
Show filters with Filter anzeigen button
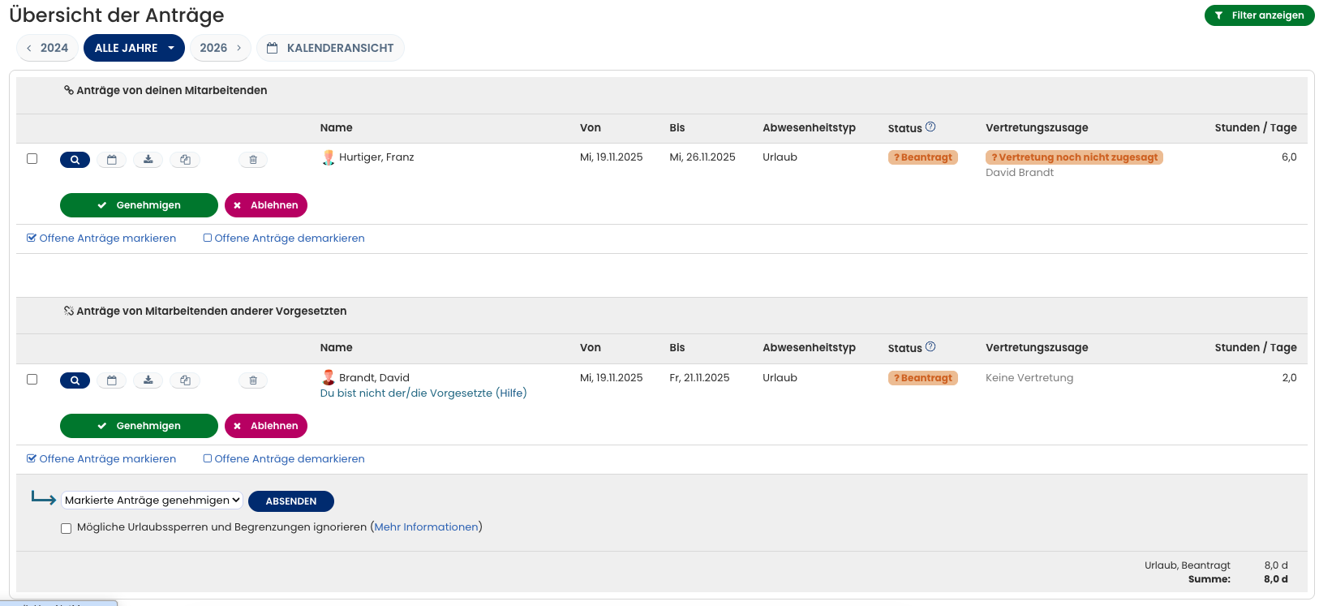point(1259,15)
